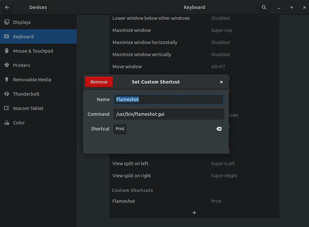Open the Keyboard settings panel
Image resolution: width=309 pixels, height=227 pixels.
click(23, 37)
